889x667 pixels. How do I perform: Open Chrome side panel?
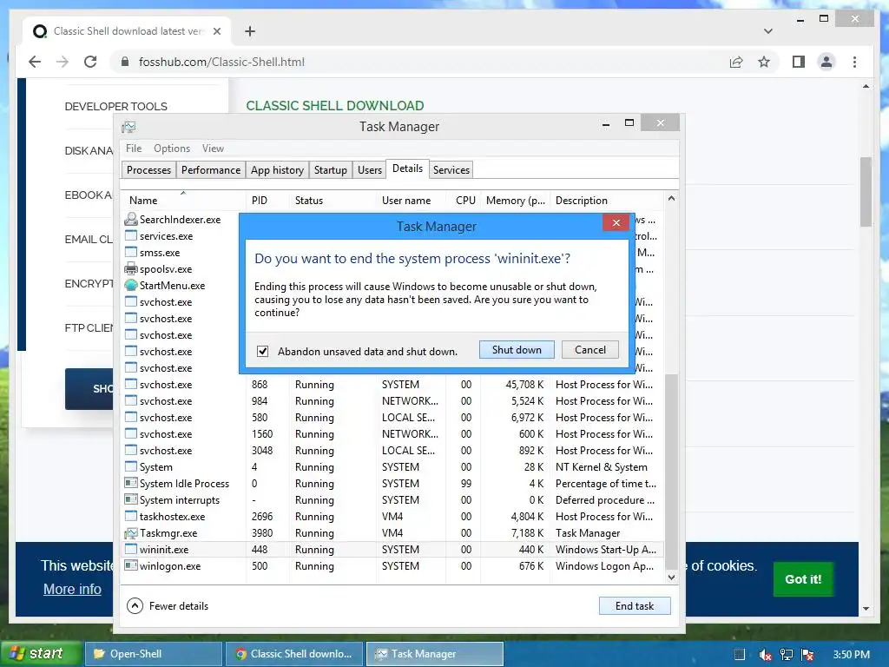coord(799,62)
